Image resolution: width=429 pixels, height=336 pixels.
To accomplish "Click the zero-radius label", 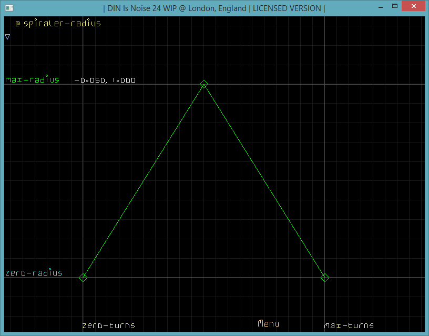I will pyautogui.click(x=34, y=273).
